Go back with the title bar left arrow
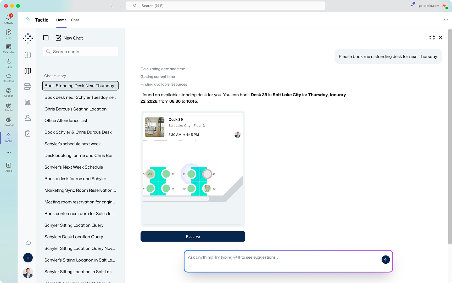This screenshot has width=452, height=283. point(112,5)
